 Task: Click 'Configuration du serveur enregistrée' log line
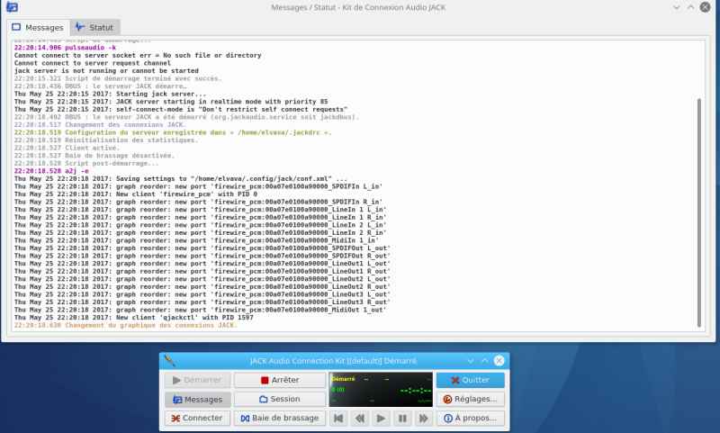click(x=173, y=132)
